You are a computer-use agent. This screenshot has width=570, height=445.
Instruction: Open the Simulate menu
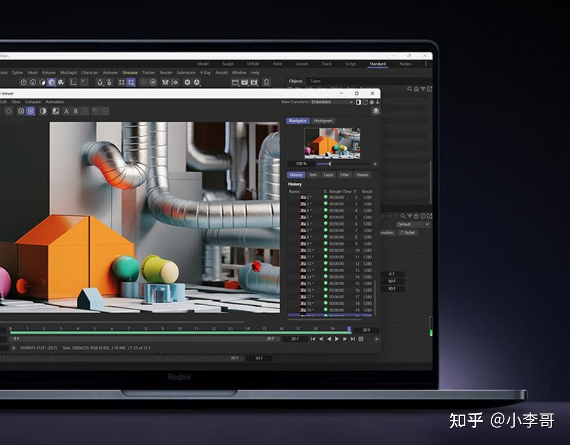point(130,73)
